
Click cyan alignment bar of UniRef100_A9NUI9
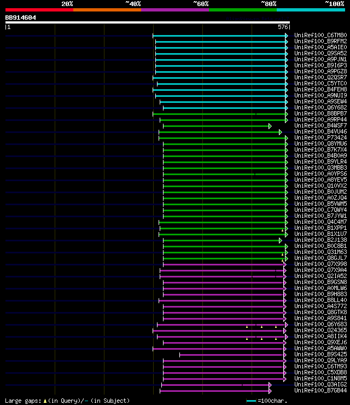(x=220, y=96)
